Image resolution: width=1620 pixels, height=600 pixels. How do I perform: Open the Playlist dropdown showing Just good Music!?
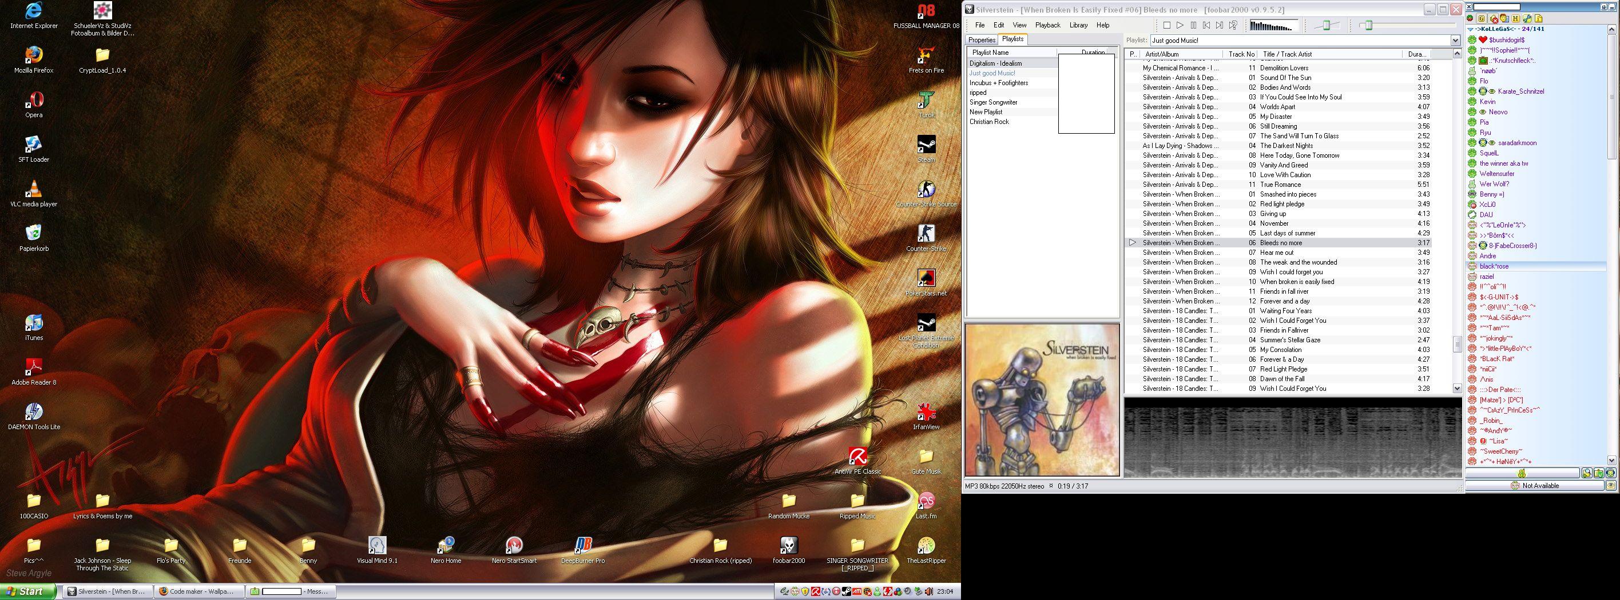tap(1455, 40)
